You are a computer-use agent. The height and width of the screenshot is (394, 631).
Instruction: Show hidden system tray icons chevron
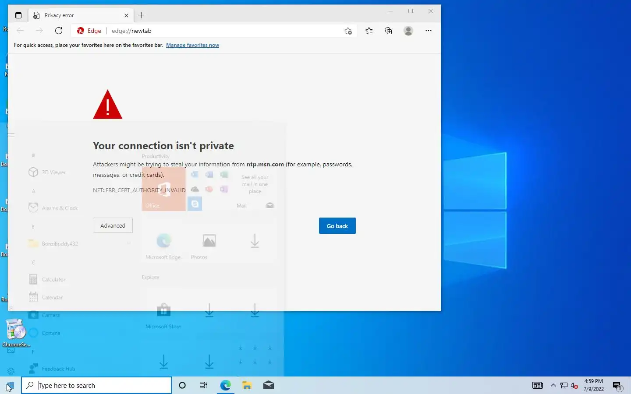(x=553, y=385)
